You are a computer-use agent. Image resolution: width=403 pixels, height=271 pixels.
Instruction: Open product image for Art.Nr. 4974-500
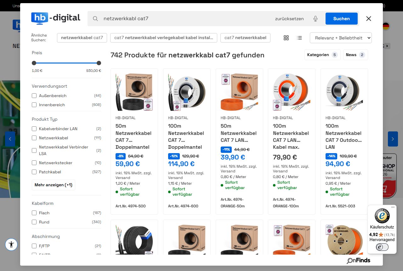pos(134,92)
